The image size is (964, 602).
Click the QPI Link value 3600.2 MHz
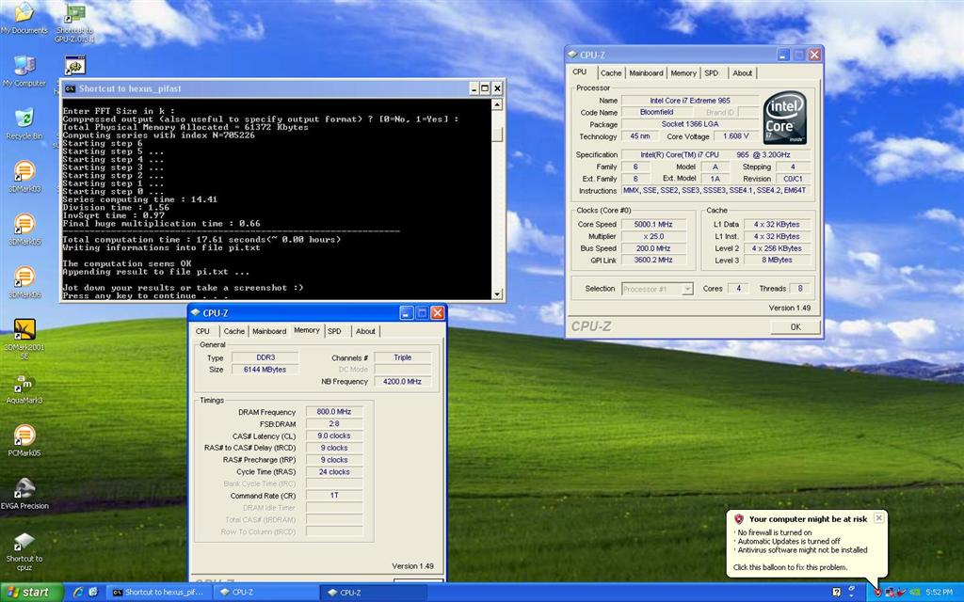653,260
